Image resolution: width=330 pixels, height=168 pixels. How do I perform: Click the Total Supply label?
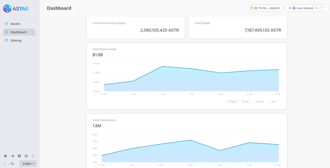click(x=202, y=23)
